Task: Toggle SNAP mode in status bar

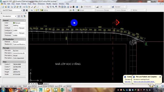Action: [25, 86]
